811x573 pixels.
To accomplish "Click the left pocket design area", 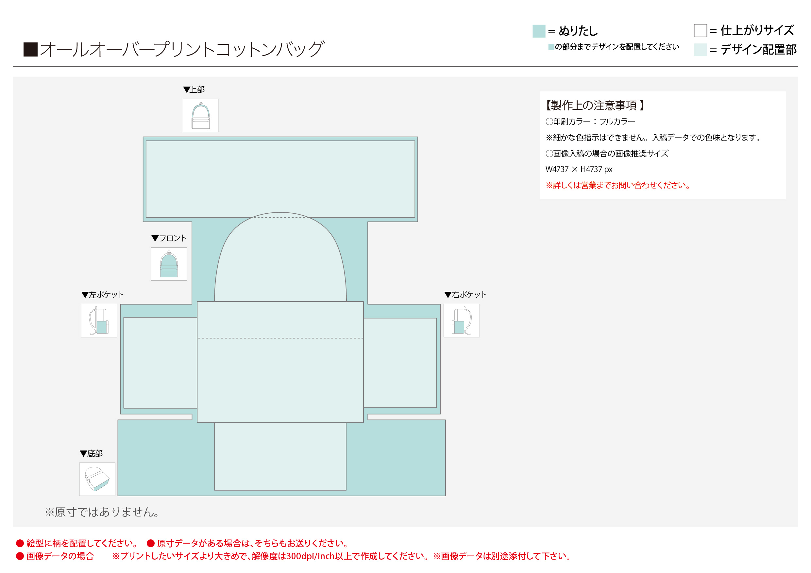I will pyautogui.click(x=161, y=363).
